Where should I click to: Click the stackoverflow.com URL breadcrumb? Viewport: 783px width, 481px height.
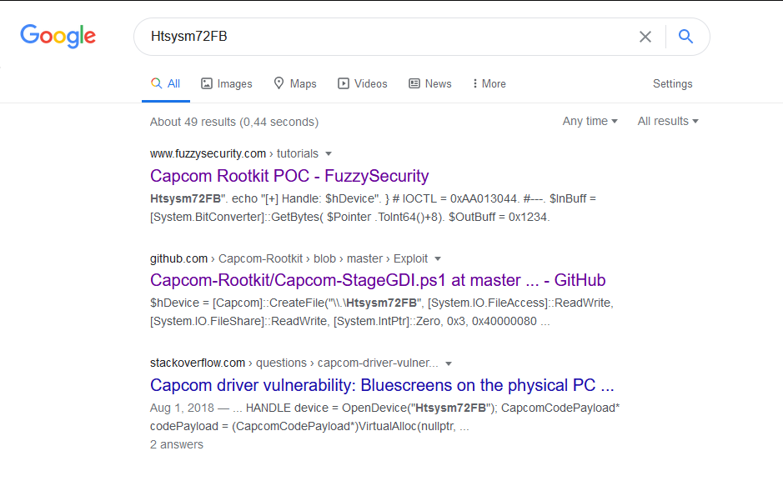294,363
